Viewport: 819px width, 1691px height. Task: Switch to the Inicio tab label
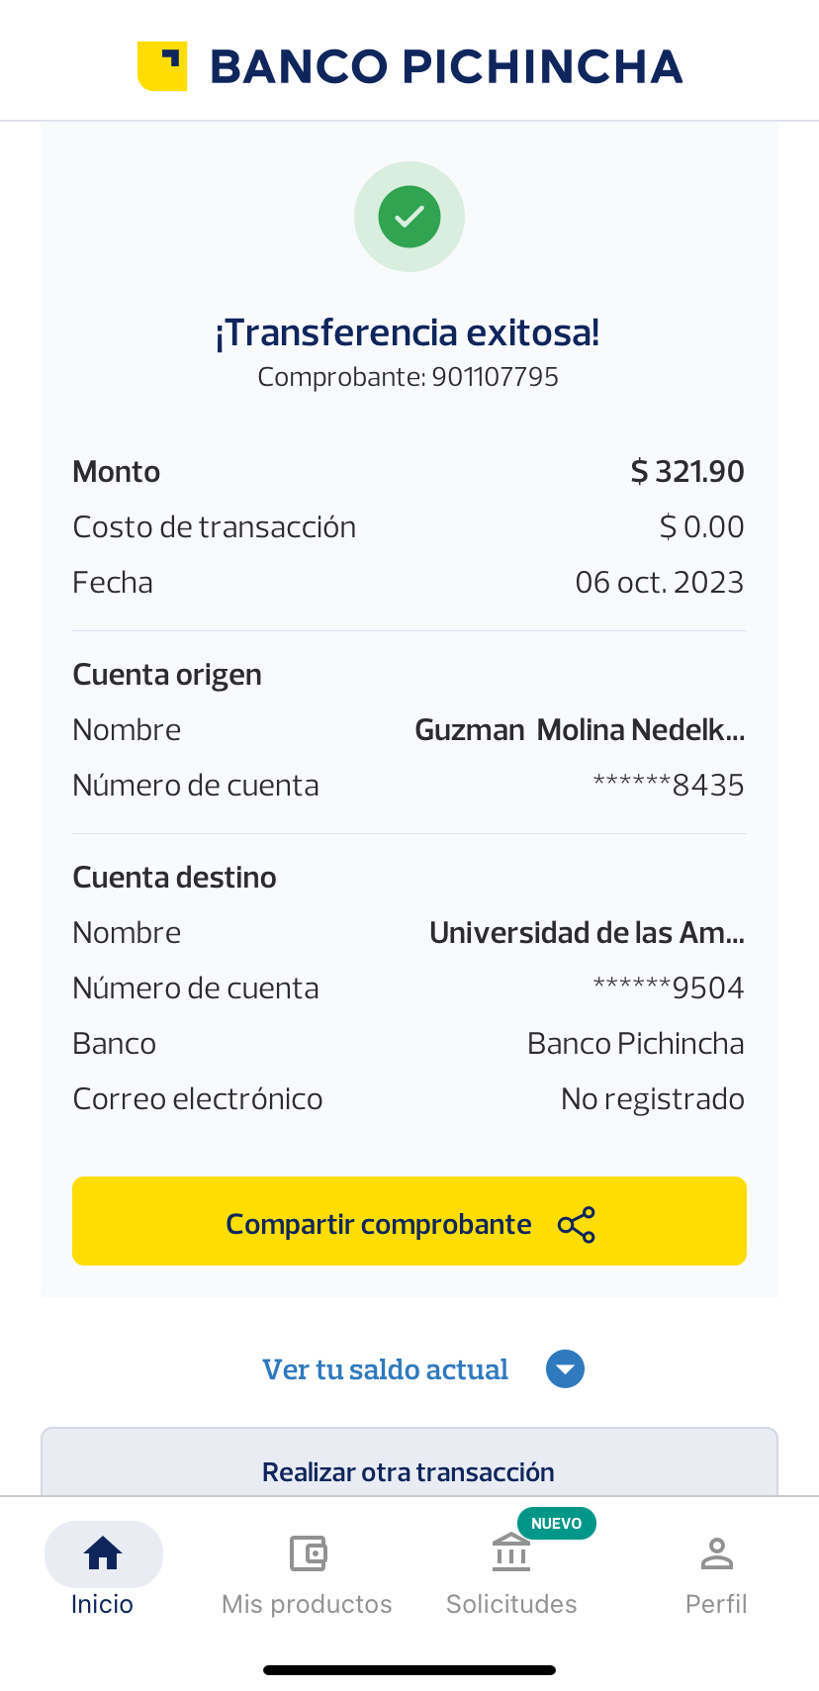[x=102, y=1604]
